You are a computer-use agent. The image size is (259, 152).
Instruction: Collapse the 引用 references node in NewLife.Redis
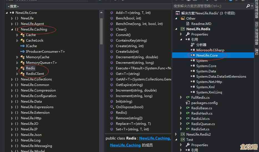(181, 40)
